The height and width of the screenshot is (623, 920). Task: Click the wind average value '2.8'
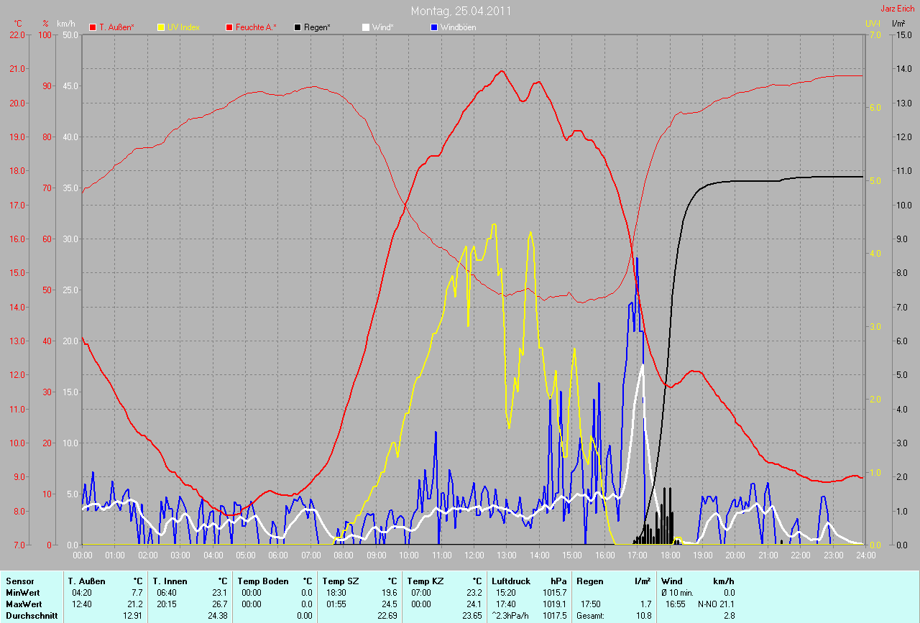pos(729,616)
